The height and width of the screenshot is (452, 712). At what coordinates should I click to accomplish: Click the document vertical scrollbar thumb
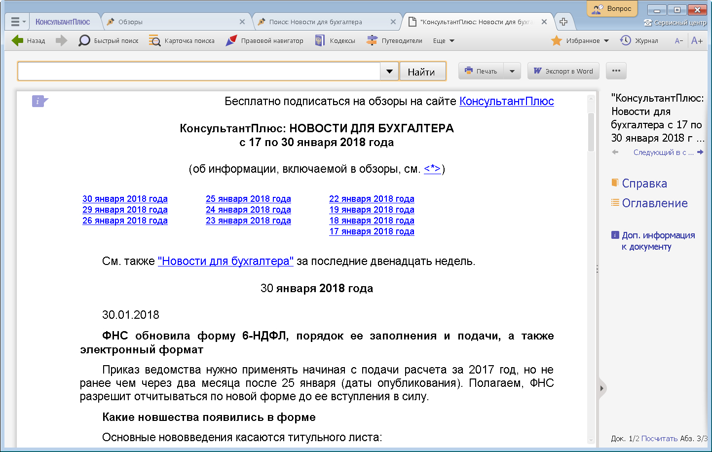tap(591, 132)
